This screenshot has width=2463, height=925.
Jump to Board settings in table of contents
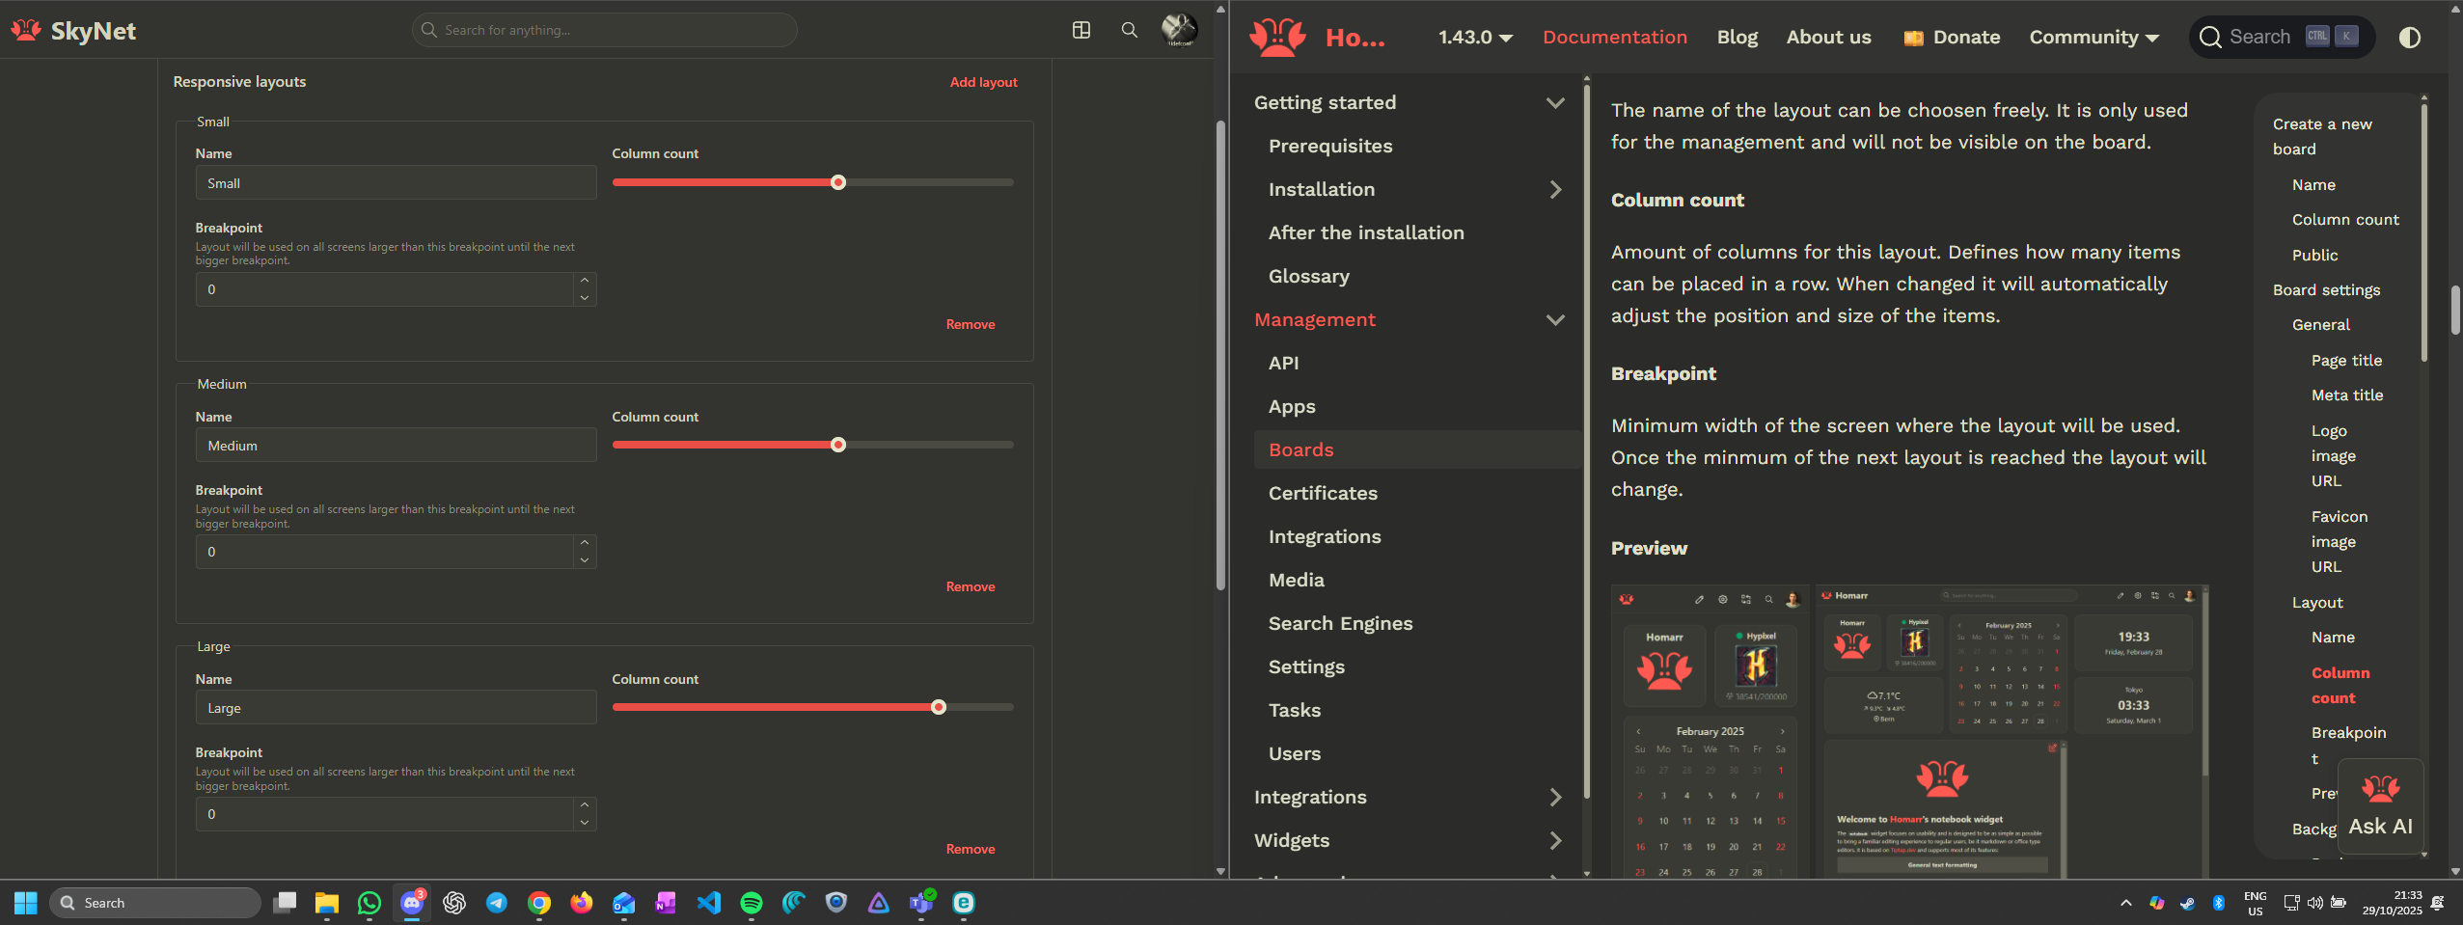click(x=2326, y=290)
